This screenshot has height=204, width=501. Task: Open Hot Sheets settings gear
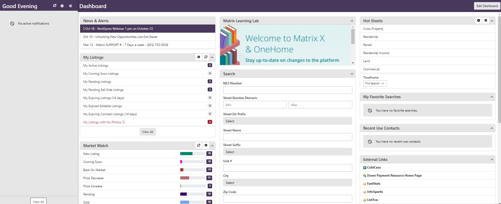pyautogui.click(x=486, y=20)
